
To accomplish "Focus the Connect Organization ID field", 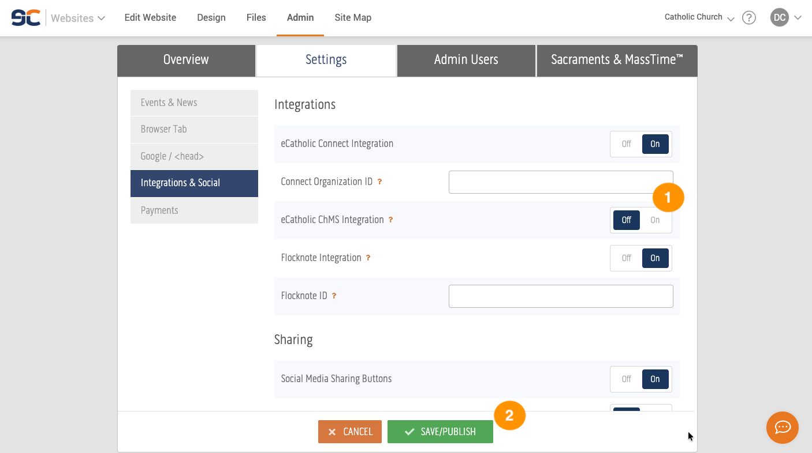I will [x=561, y=182].
